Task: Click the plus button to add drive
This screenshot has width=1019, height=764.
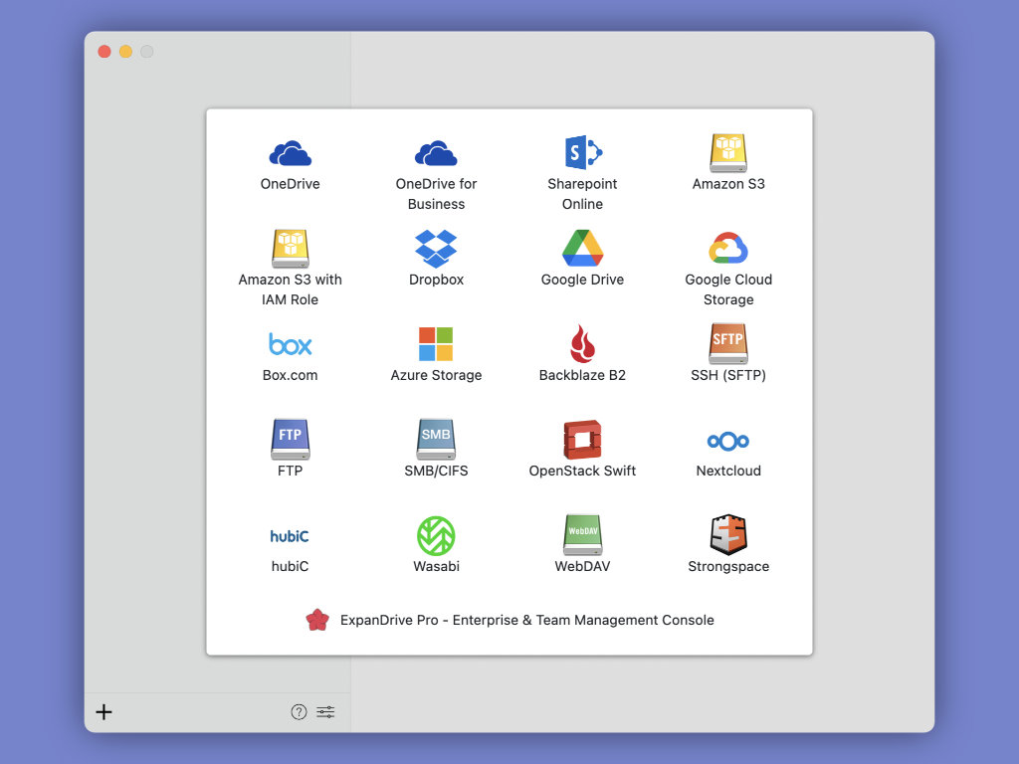Action: 103,711
